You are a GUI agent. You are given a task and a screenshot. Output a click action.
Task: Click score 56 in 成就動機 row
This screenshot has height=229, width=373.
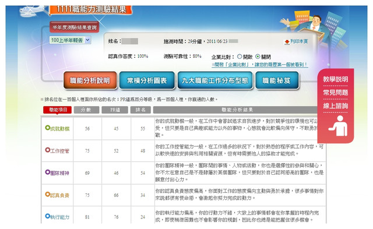coord(87,129)
